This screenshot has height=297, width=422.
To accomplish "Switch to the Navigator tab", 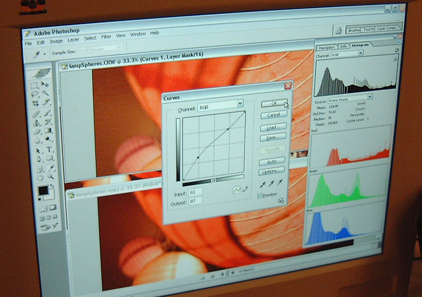I will (x=326, y=47).
